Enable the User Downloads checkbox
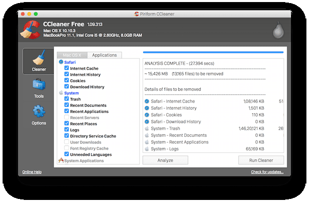The image size is (309, 202). (x=66, y=142)
